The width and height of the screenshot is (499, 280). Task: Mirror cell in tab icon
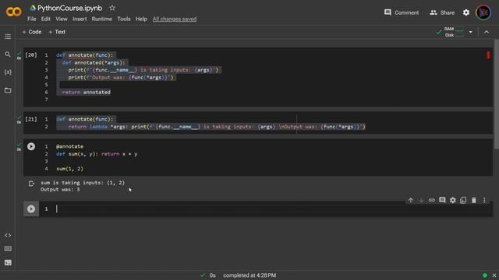(x=463, y=200)
